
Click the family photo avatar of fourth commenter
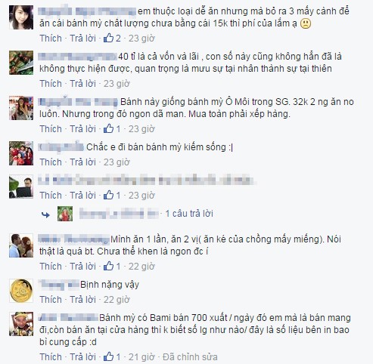click(21, 153)
